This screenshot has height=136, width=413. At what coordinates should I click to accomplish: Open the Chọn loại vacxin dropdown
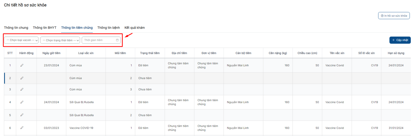(21, 40)
